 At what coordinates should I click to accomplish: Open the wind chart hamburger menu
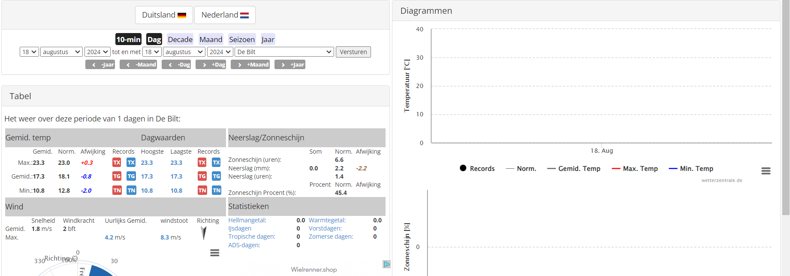tap(215, 253)
